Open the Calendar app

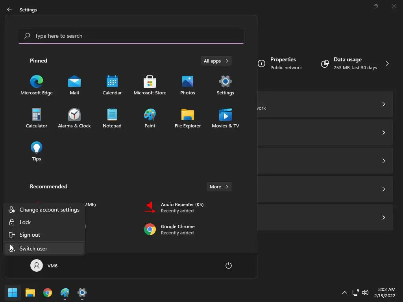point(112,85)
